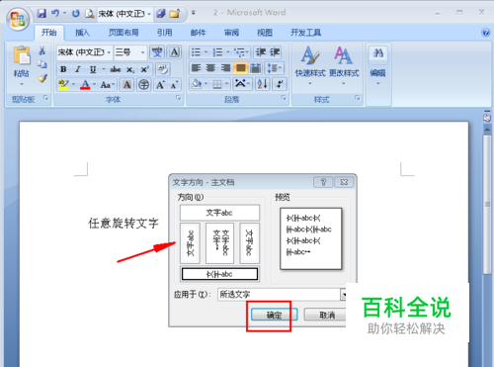494x367 pixels.
Task: Open Asian layout menu
Action: 241,84
